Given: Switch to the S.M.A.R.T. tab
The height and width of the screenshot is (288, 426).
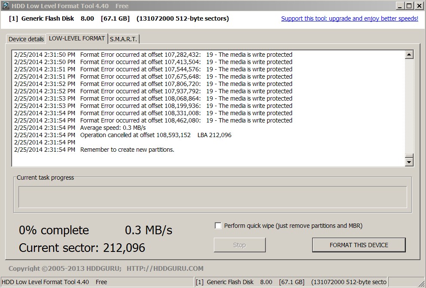Looking at the screenshot, I should click(124, 39).
